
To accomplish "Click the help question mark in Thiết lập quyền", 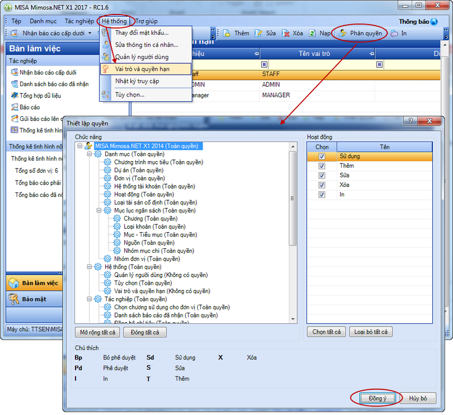I will (410, 121).
